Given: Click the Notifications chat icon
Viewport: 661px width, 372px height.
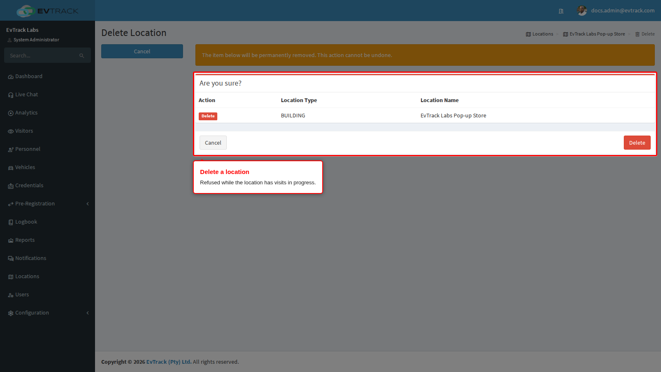Looking at the screenshot, I should click(11, 259).
